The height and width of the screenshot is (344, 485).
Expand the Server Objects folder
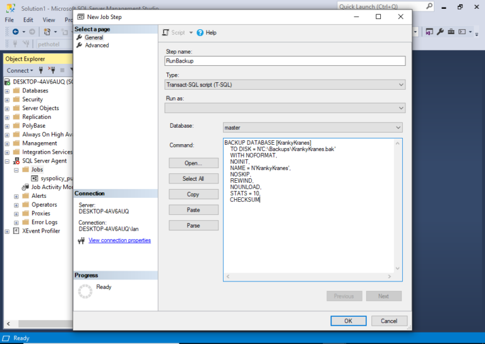7,109
